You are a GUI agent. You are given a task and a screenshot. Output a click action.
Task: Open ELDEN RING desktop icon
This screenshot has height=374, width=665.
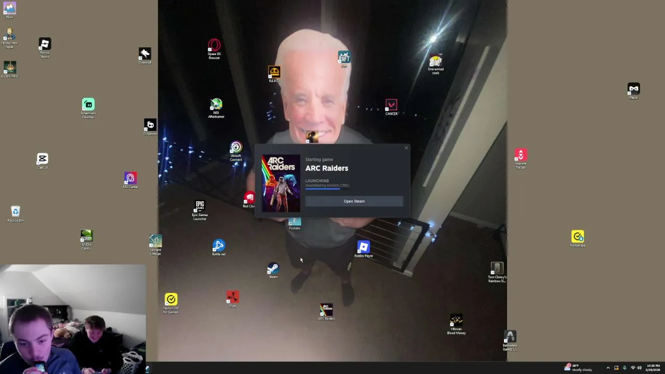pyautogui.click(x=9, y=70)
